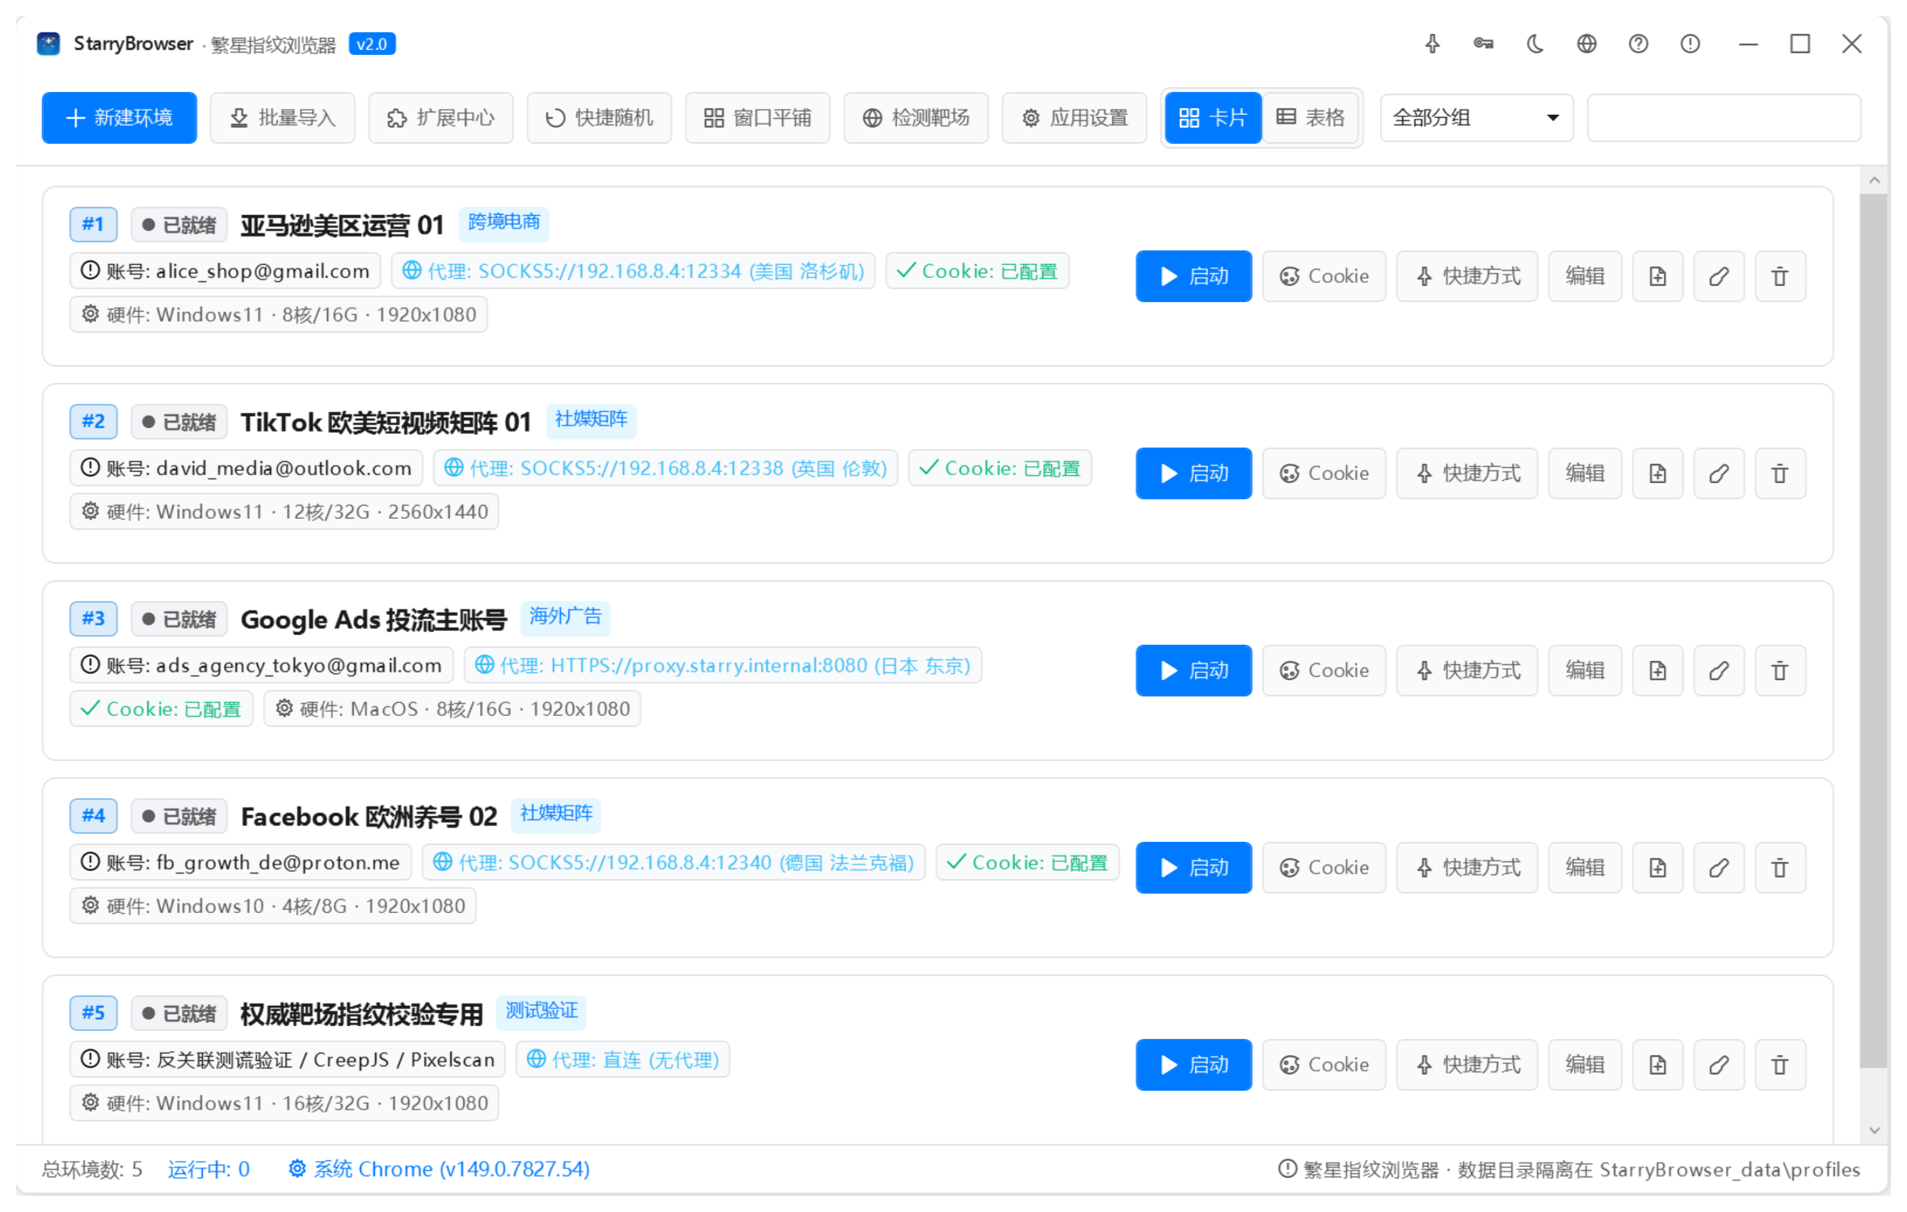
Task: Open the help question mark icon
Action: (x=1639, y=44)
